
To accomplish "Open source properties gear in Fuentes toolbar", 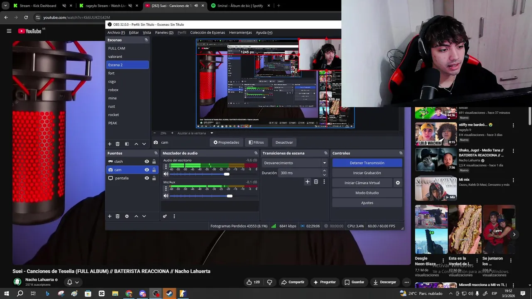I will (127, 216).
